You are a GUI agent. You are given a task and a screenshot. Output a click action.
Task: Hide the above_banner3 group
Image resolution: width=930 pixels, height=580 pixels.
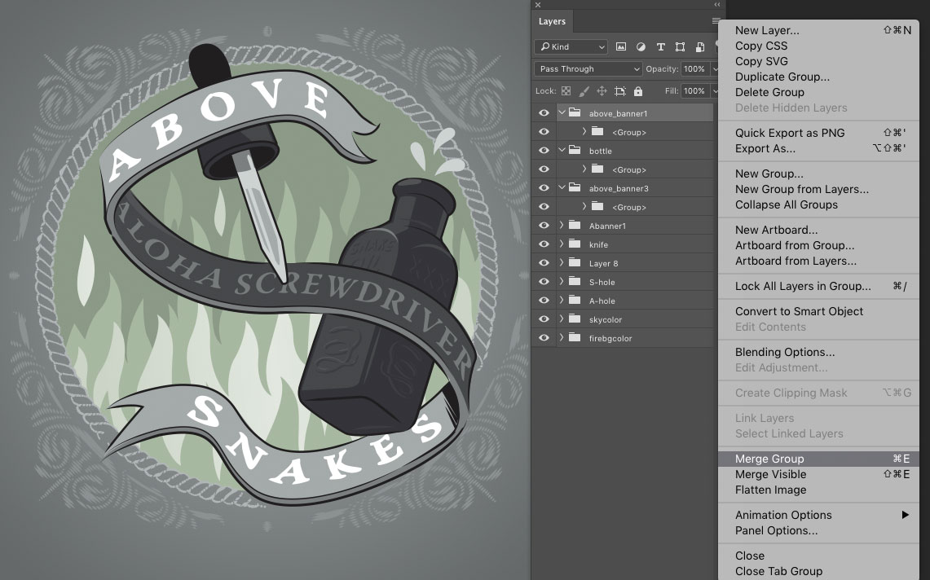[544, 188]
